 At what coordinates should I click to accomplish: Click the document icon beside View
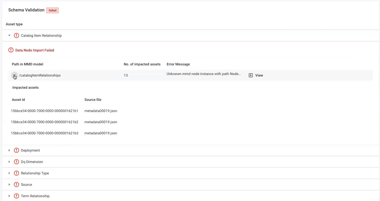[251, 75]
